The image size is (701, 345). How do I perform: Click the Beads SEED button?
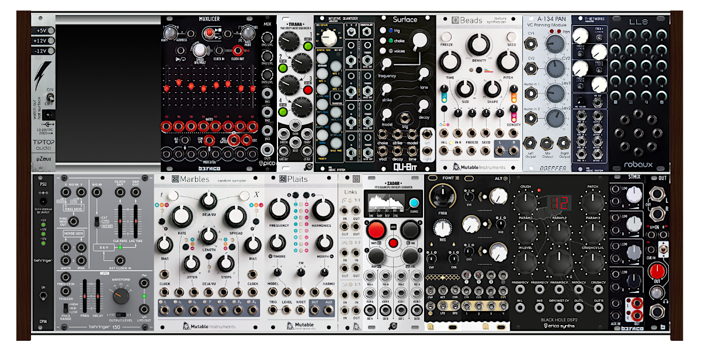tap(511, 36)
